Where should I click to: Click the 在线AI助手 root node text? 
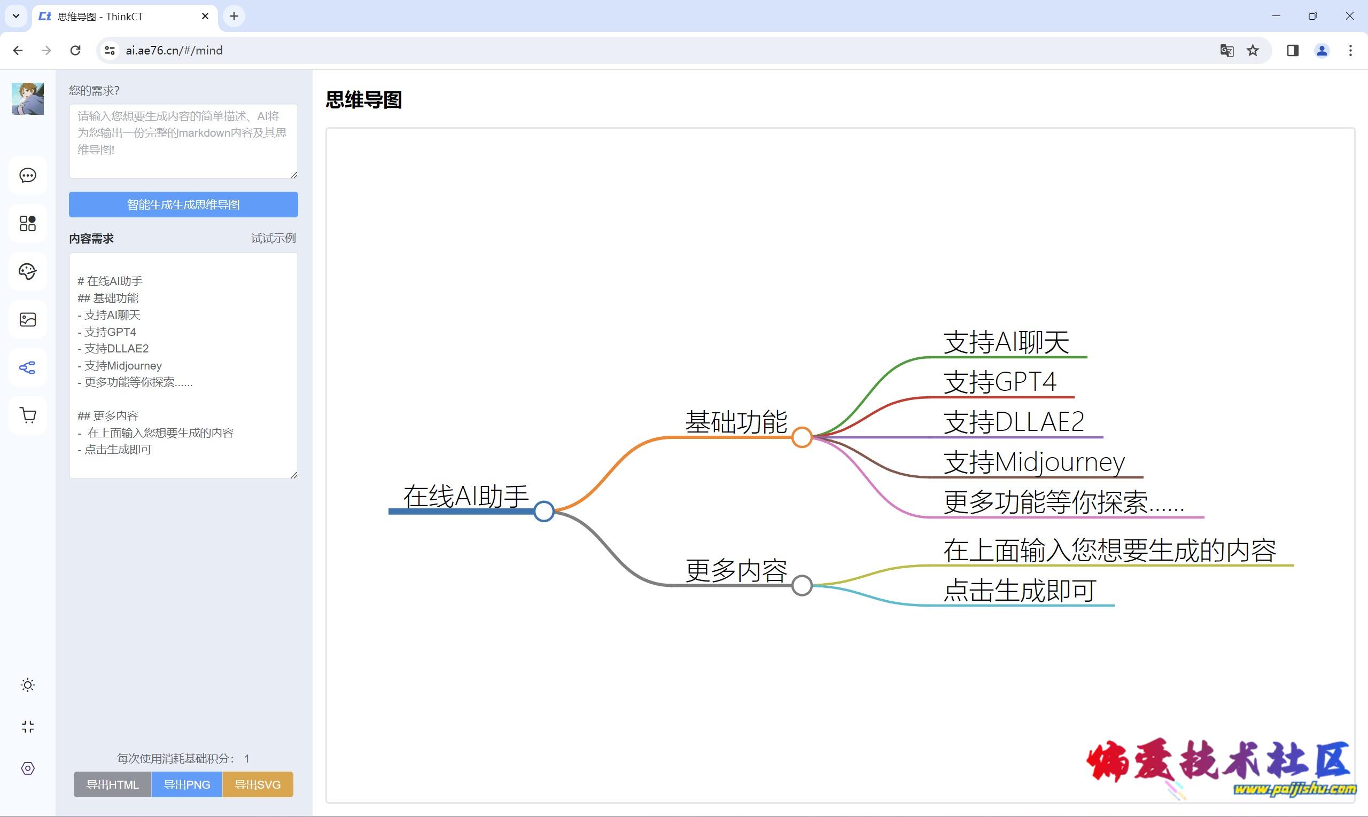coord(466,496)
